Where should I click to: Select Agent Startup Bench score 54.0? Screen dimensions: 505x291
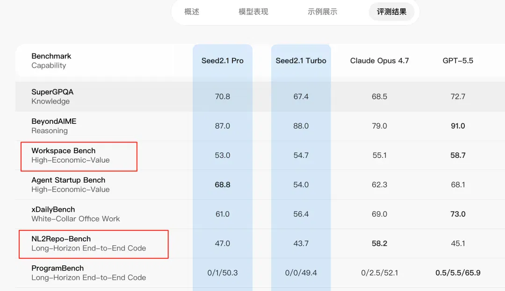click(x=301, y=185)
